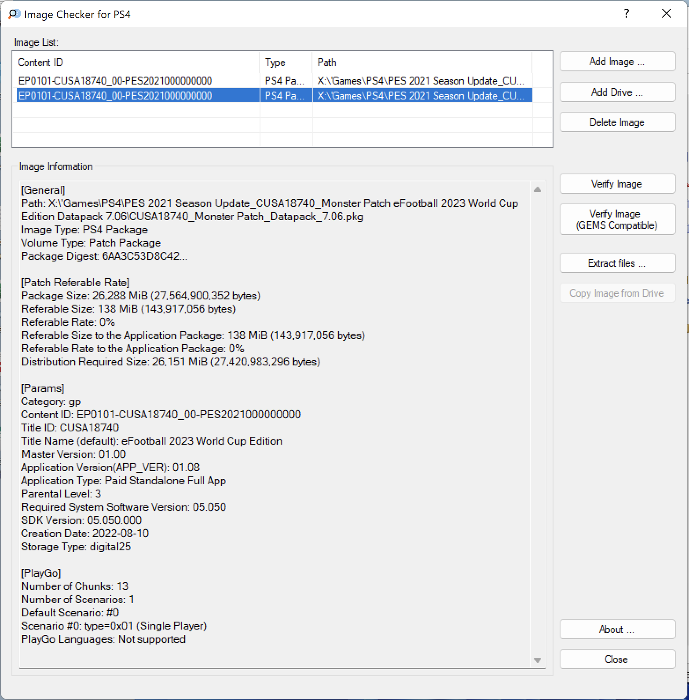Click the 'Storage Type: digital25' line
Viewport: 689px width, 700px height.
click(76, 547)
